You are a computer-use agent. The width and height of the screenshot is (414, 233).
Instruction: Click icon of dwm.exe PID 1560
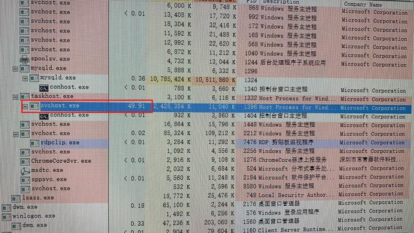(x=16, y=226)
